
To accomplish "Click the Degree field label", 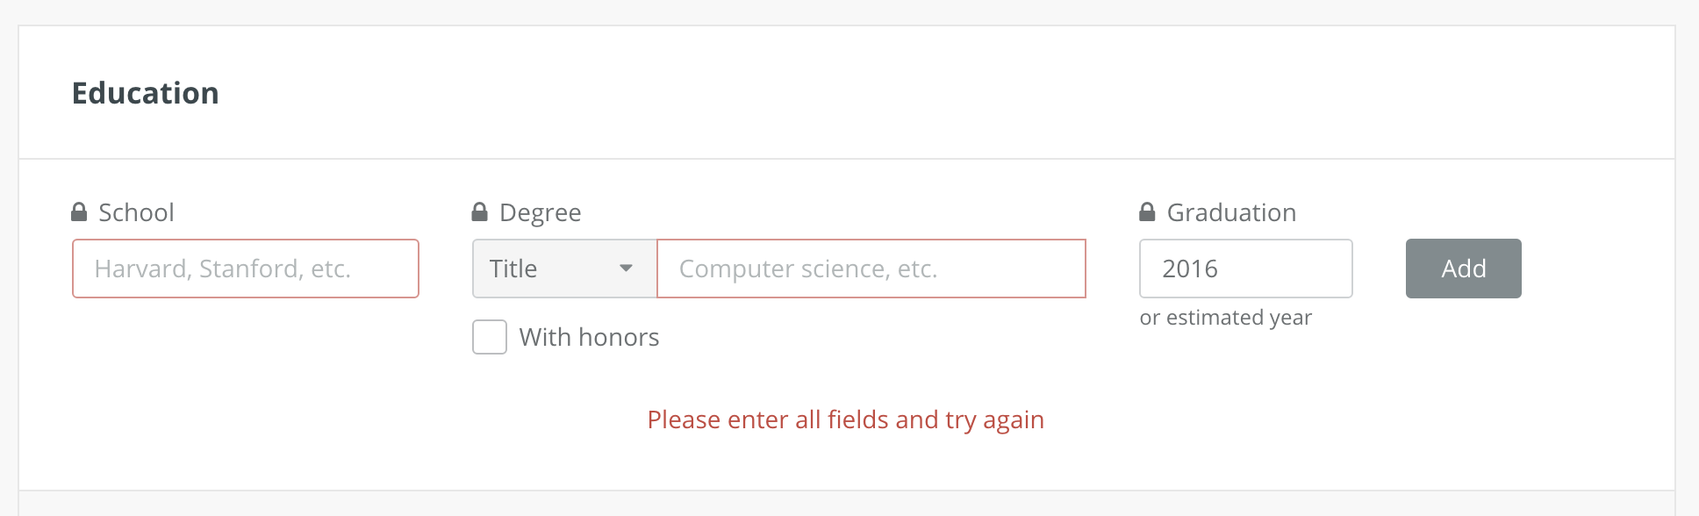I will [x=540, y=212].
